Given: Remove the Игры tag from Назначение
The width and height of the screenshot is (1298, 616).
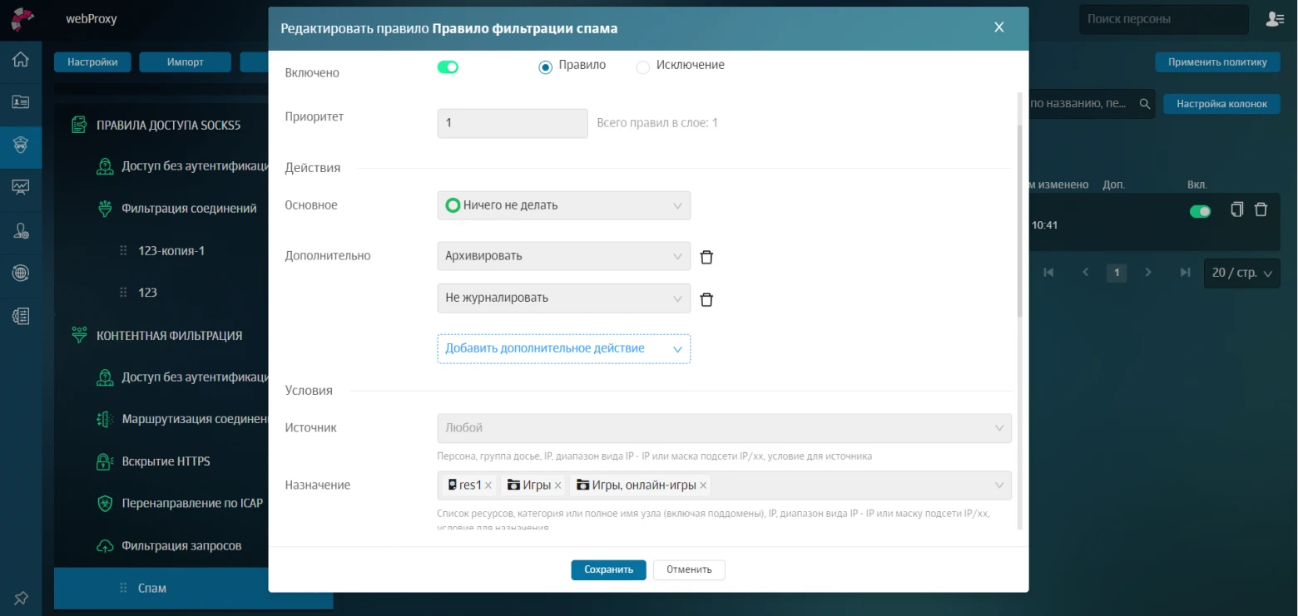Looking at the screenshot, I should click(x=557, y=485).
